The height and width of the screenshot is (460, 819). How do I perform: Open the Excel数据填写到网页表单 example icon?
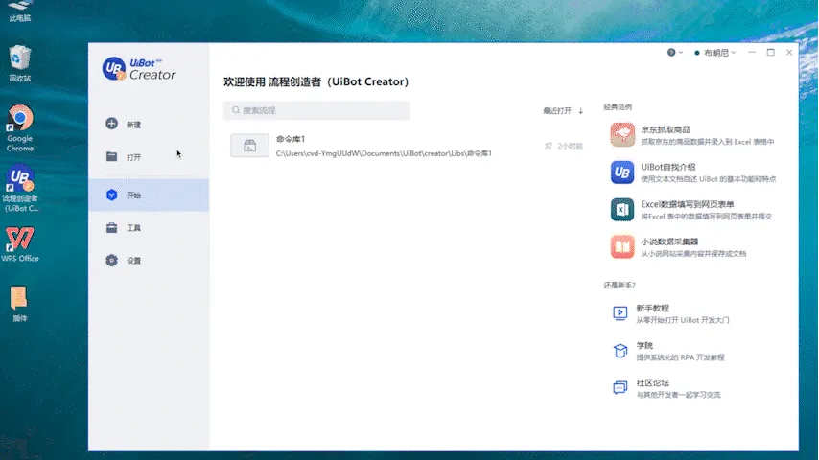pyautogui.click(x=622, y=209)
